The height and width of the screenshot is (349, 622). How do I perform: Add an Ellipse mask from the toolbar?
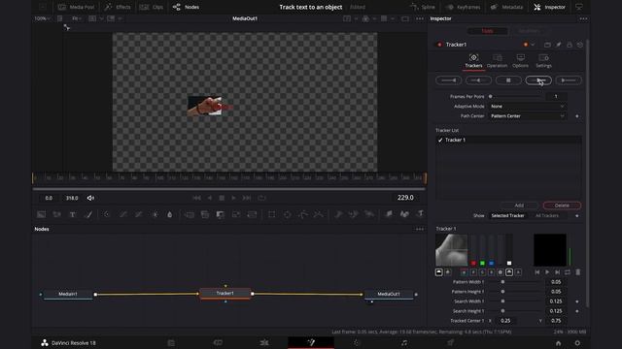tap(288, 214)
